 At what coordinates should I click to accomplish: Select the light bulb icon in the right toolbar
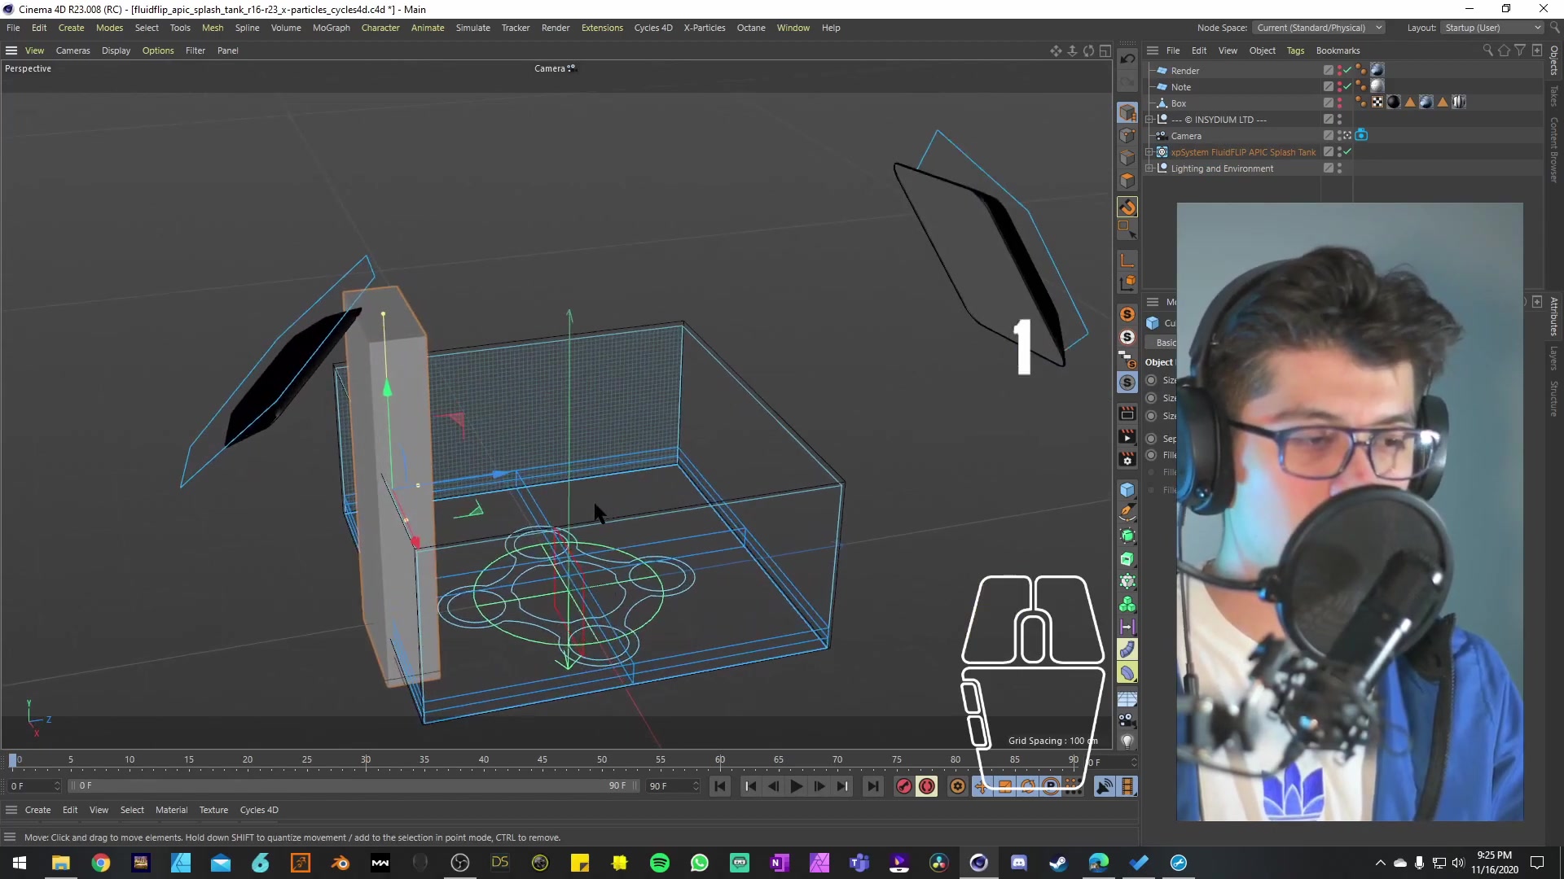[x=1127, y=741]
